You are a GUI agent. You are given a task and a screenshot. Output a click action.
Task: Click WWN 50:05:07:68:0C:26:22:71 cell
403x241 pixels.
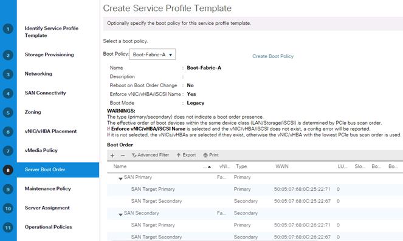[x=302, y=225]
